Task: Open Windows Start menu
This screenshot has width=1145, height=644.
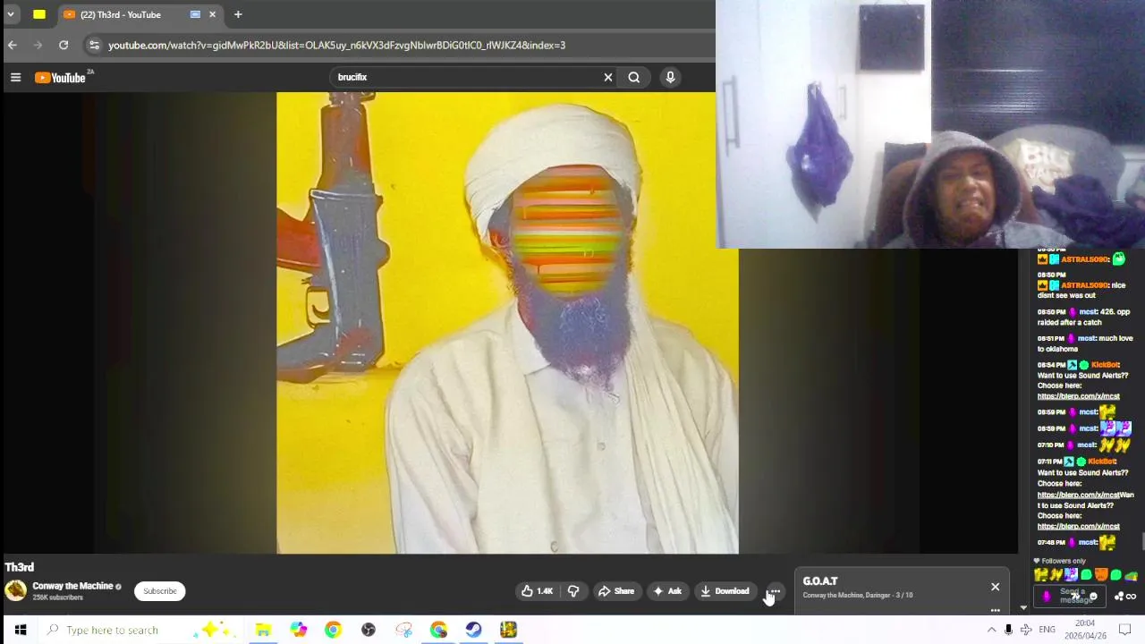Action: coord(20,630)
